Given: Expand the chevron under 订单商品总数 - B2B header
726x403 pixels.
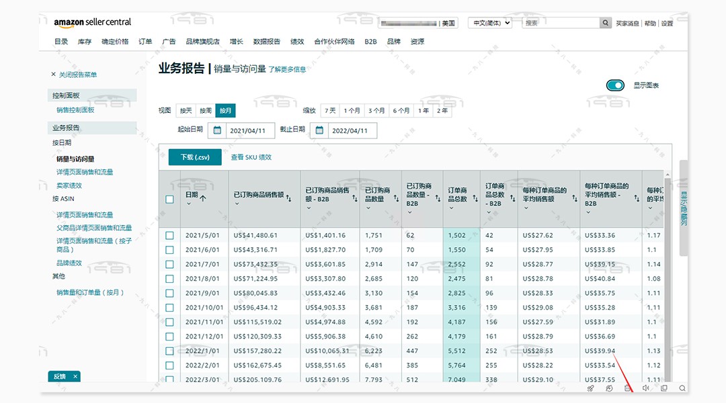Looking at the screenshot, I should [489, 212].
